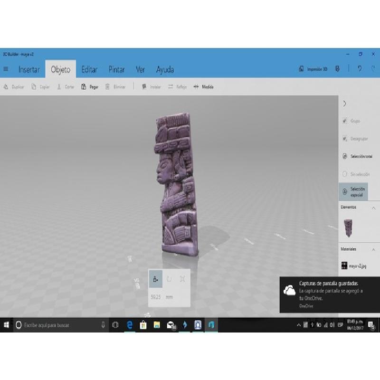Open the Editar tab
This screenshot has width=380, height=380.
89,70
